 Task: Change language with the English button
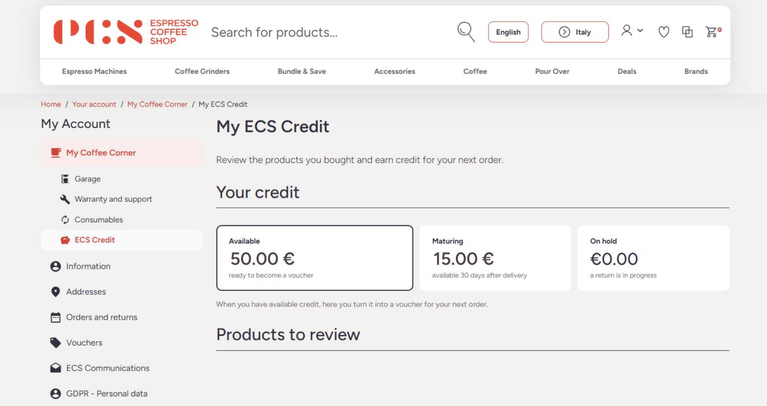tap(508, 32)
